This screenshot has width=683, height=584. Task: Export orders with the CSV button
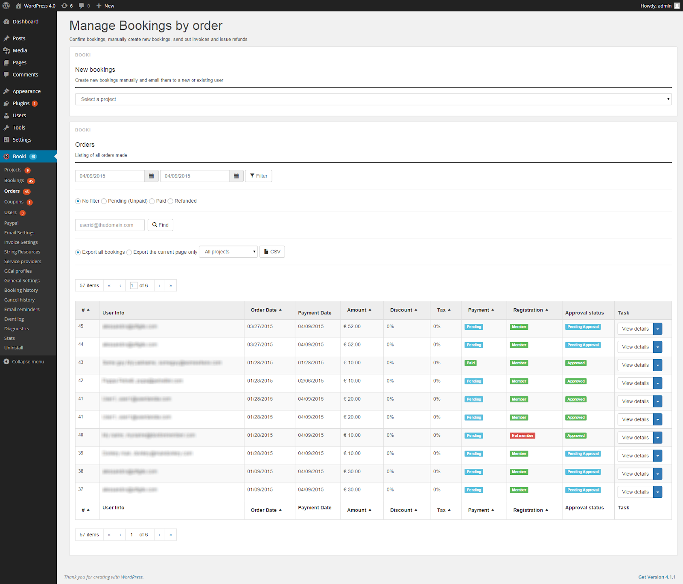(x=272, y=252)
